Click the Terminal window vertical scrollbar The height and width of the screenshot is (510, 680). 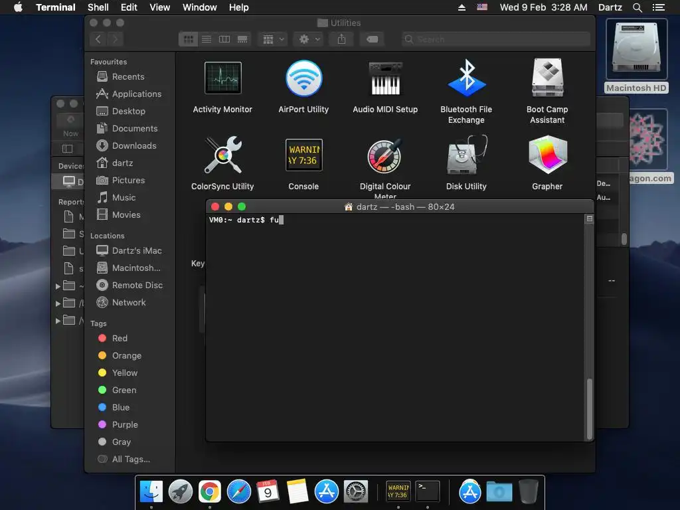click(x=590, y=409)
